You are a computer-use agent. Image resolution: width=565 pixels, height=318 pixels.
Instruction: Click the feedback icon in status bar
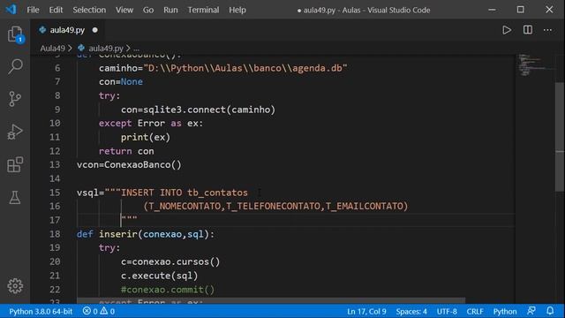coord(531,311)
